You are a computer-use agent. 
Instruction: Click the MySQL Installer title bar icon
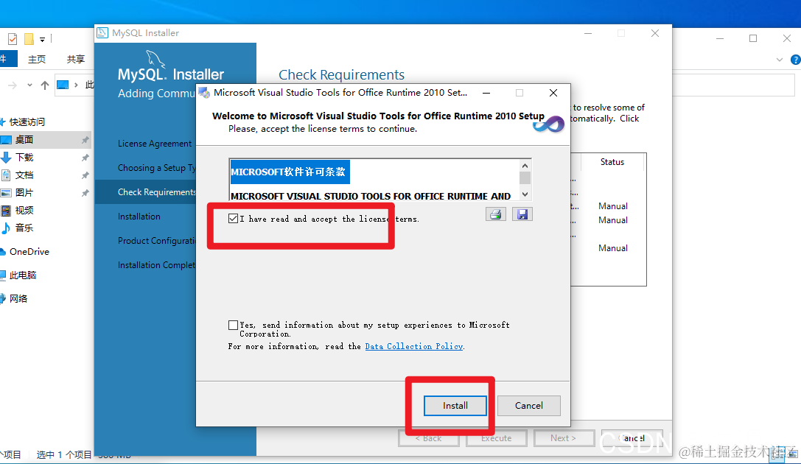[102, 32]
